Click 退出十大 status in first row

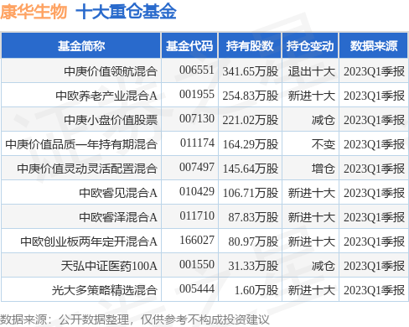[x=311, y=71]
